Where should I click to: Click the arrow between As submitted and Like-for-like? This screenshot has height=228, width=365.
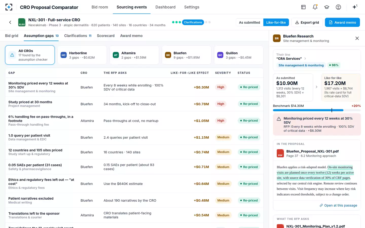pos(317,87)
